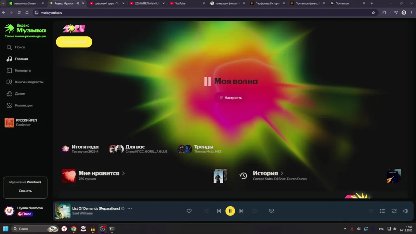Open Ulyana Normova profile avatar
Viewport: 416px width, 234px height.
[x=9, y=211]
